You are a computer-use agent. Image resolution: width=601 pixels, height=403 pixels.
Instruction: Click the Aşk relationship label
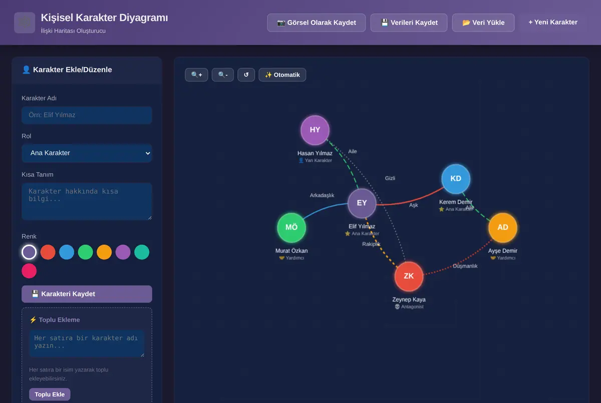[x=414, y=205]
